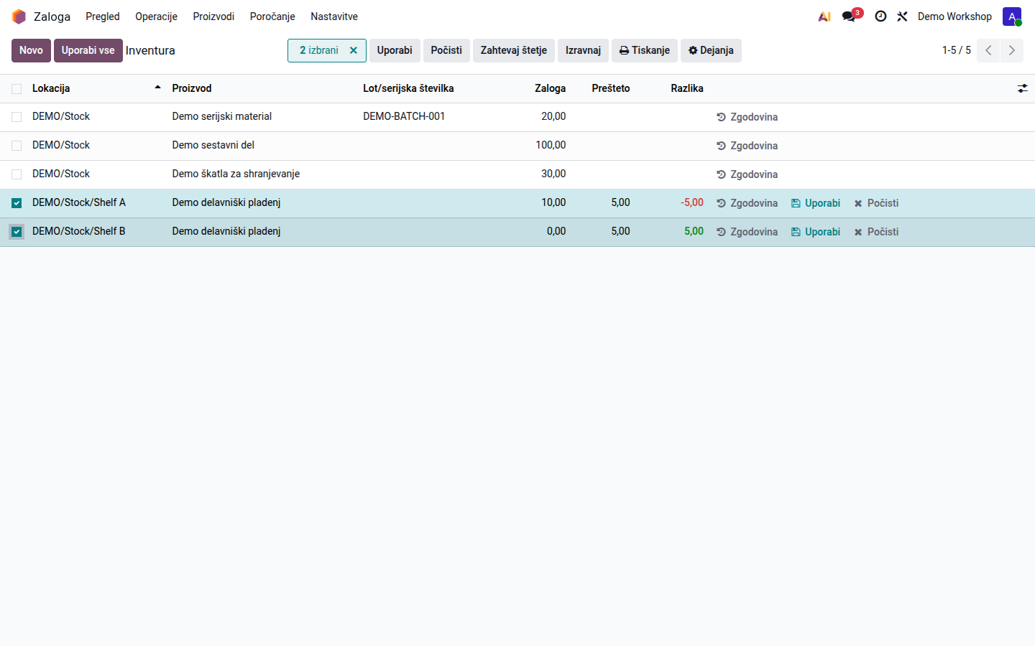
Task: Go to the previous page of records
Action: (x=988, y=50)
